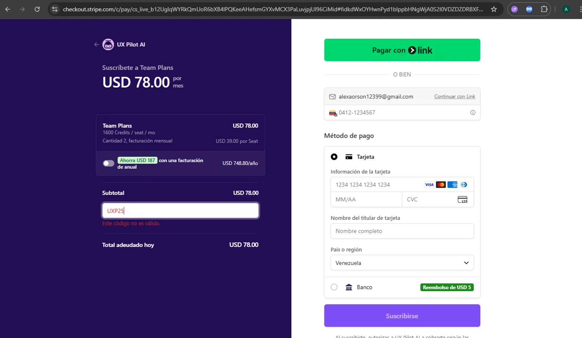This screenshot has width=582, height=338.
Task: Click the phone number field 0412-1234567
Action: tap(402, 113)
